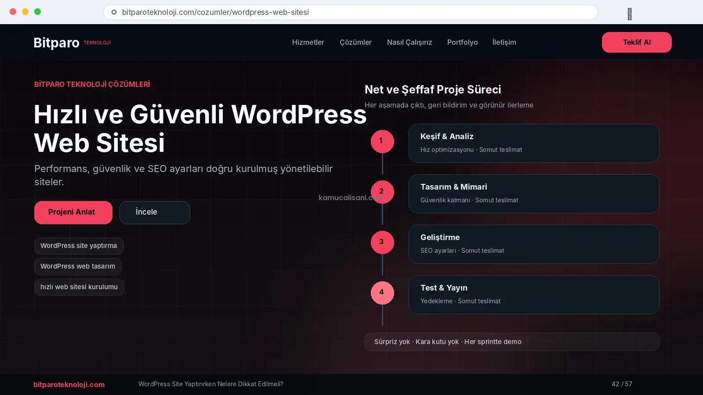Open the Çözümler menu item
The width and height of the screenshot is (703, 395).
(355, 42)
